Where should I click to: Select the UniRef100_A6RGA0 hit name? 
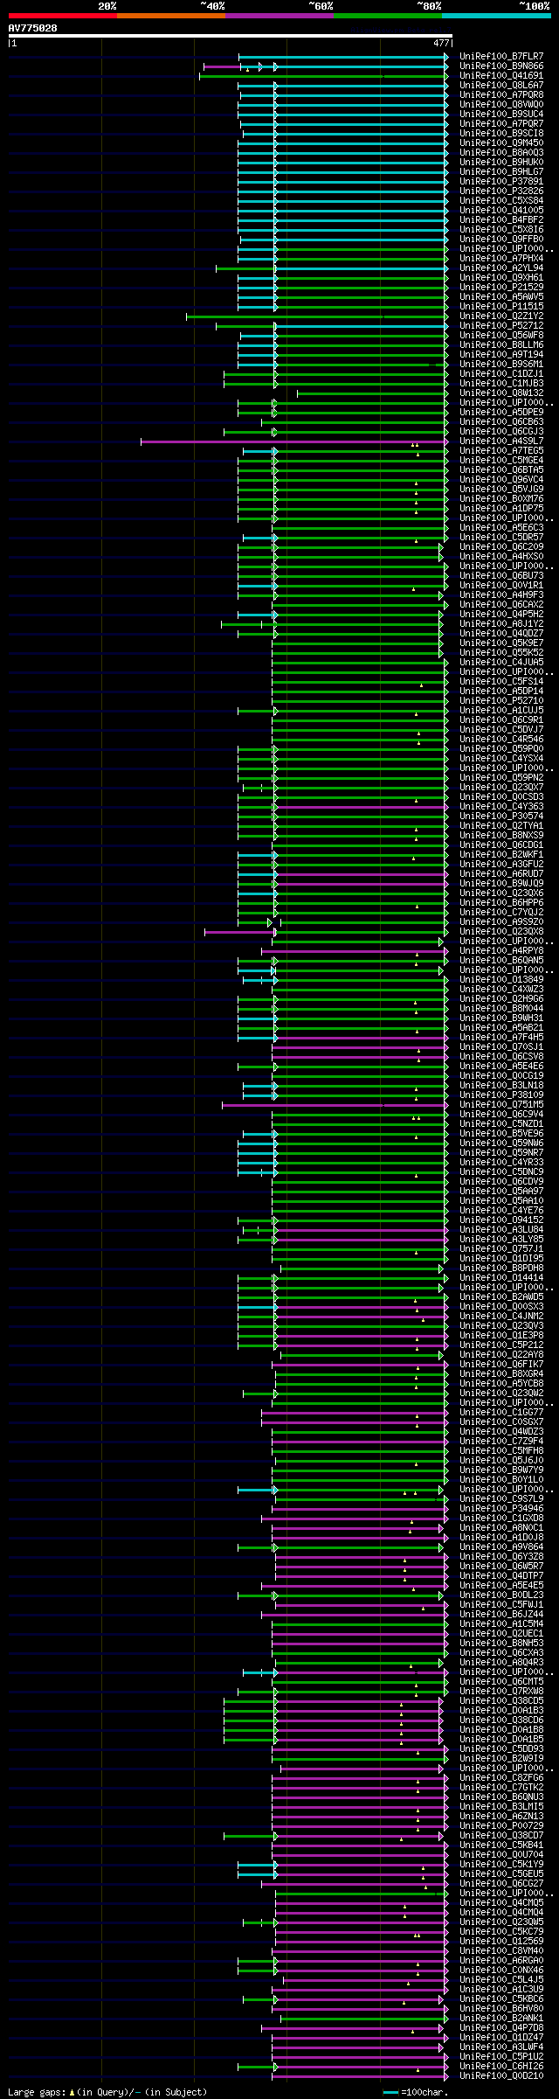tap(501, 1960)
